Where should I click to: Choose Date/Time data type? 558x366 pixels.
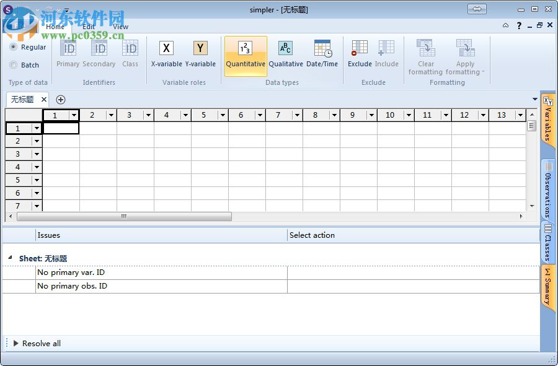point(322,53)
